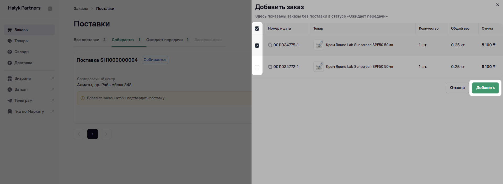Image resolution: width=503 pixels, height=184 pixels.
Task: Click the Склады box icon
Action: [x=10, y=52]
